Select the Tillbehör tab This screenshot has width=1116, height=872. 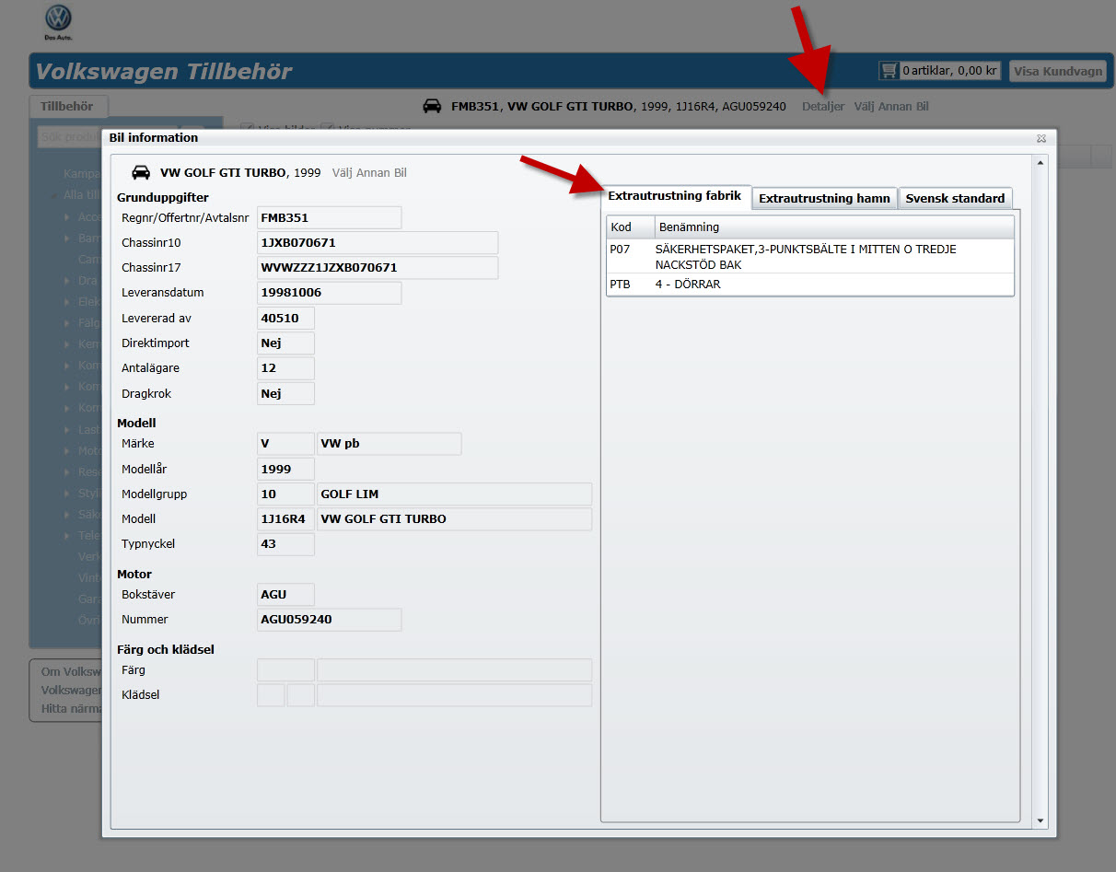pyautogui.click(x=67, y=107)
